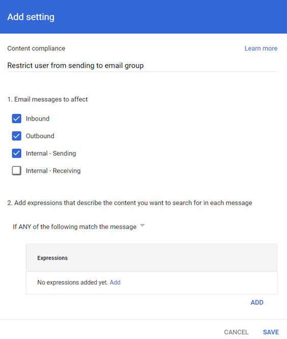Click the setting name input field

click(x=142, y=66)
